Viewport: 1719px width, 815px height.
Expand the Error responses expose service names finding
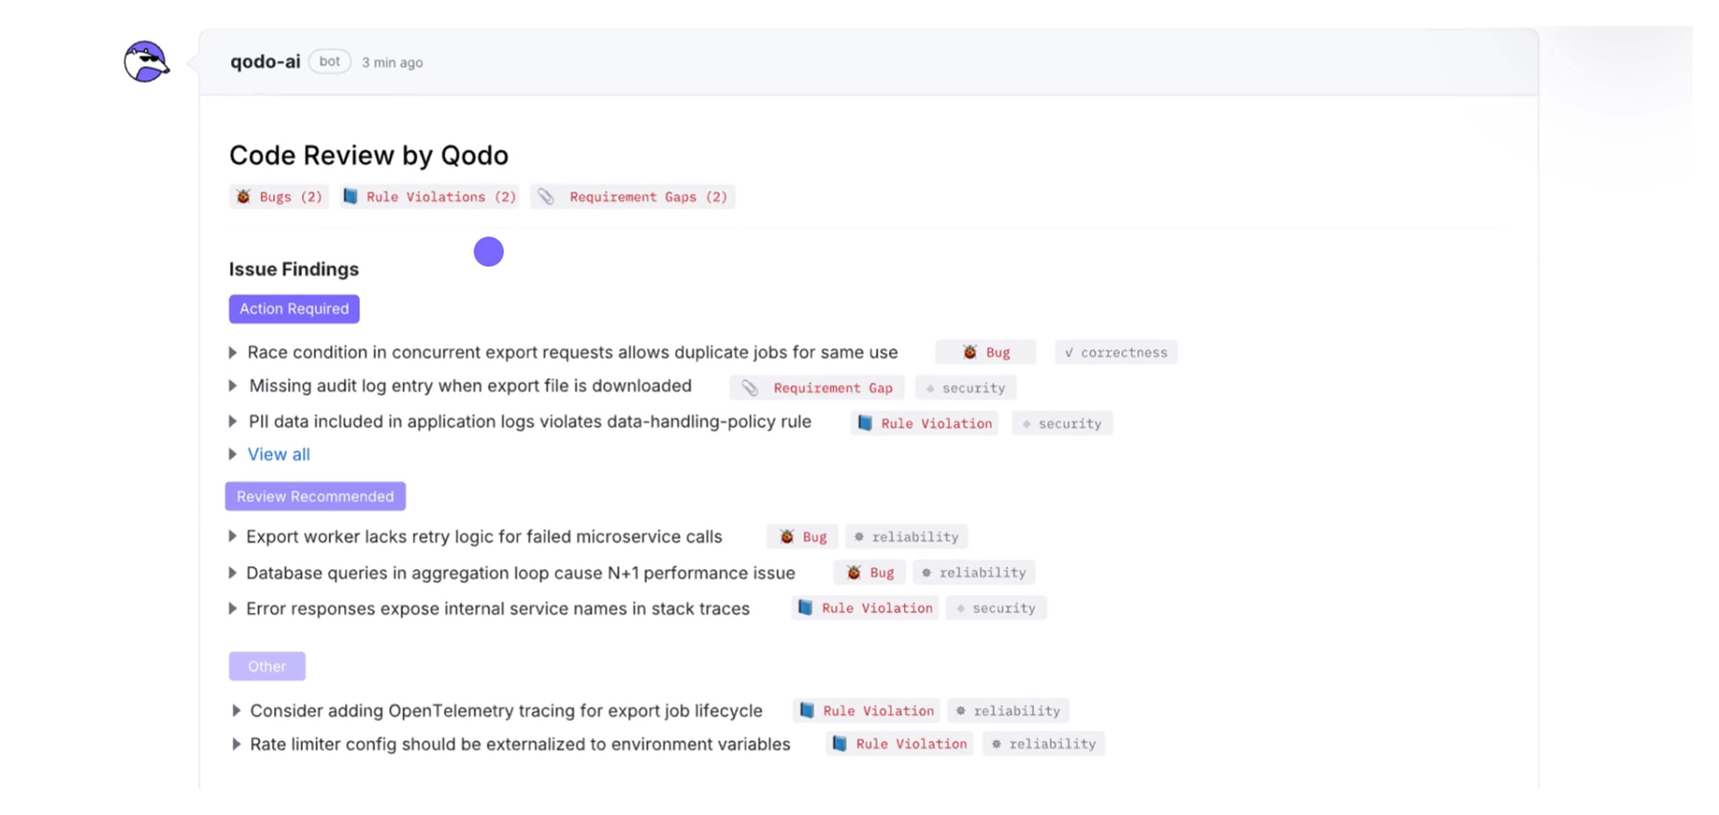coord(233,608)
